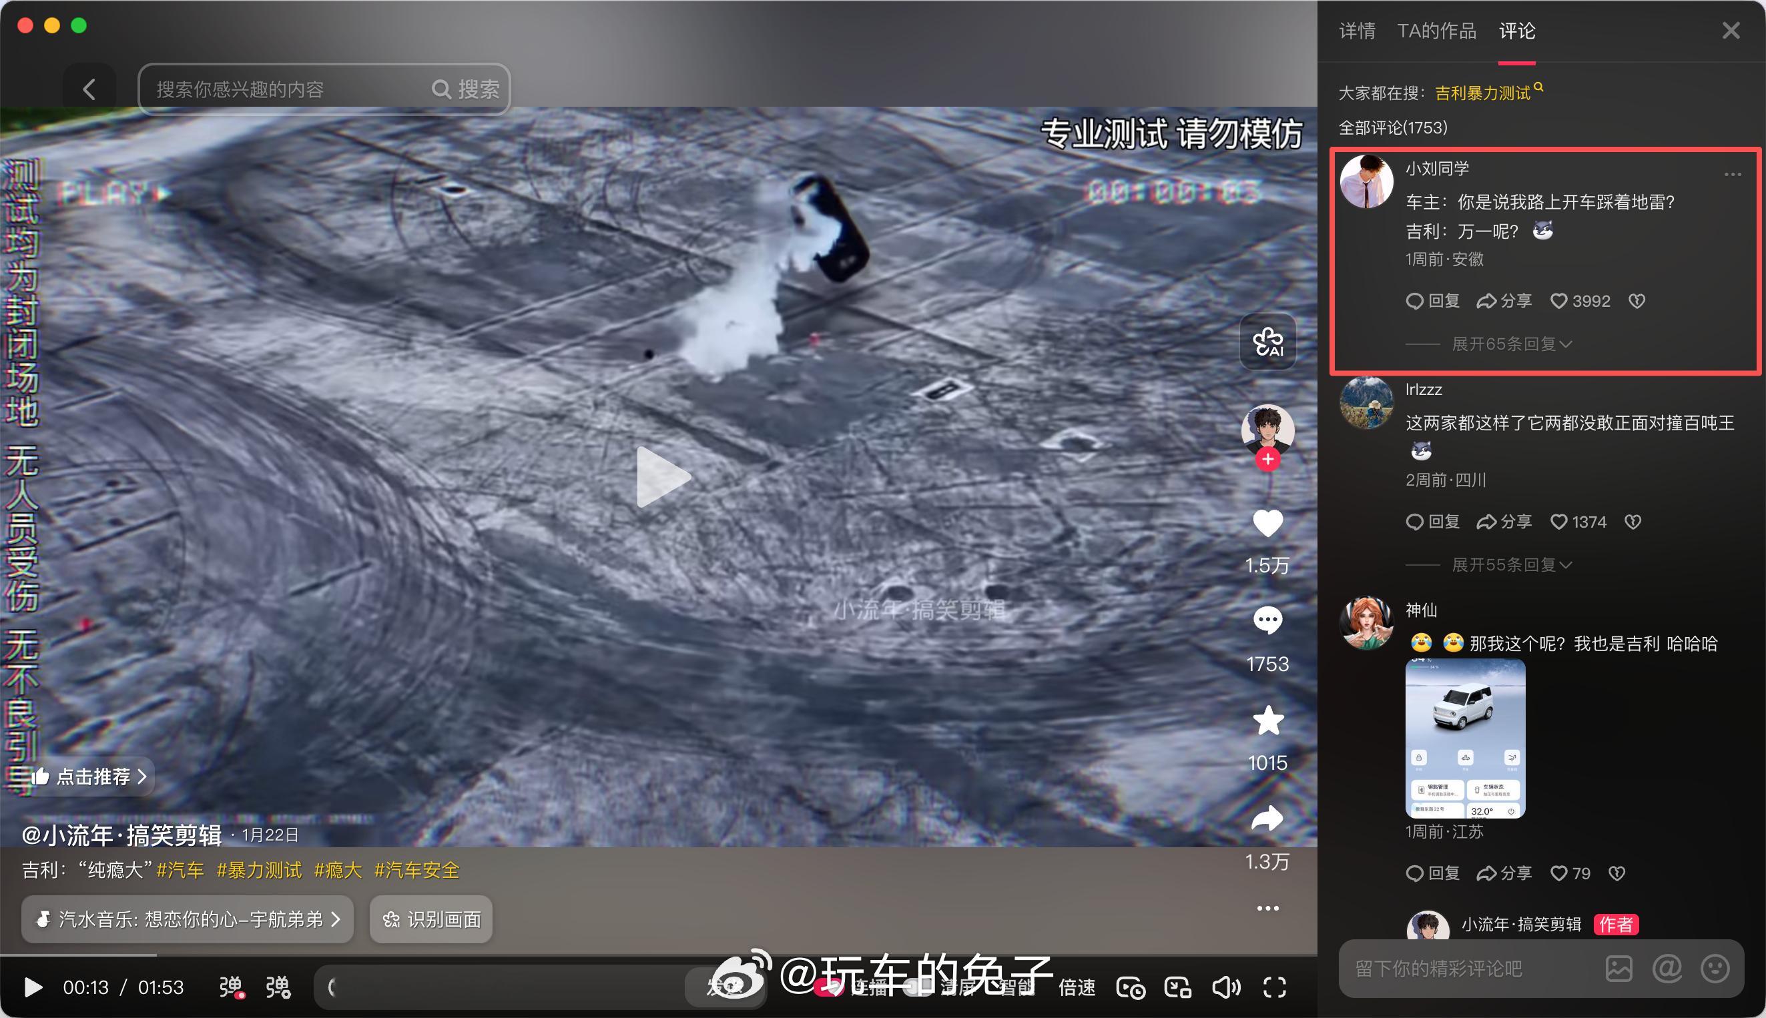Click the emoji icon in comment box
Screen dimensions: 1766x1018
click(1714, 969)
